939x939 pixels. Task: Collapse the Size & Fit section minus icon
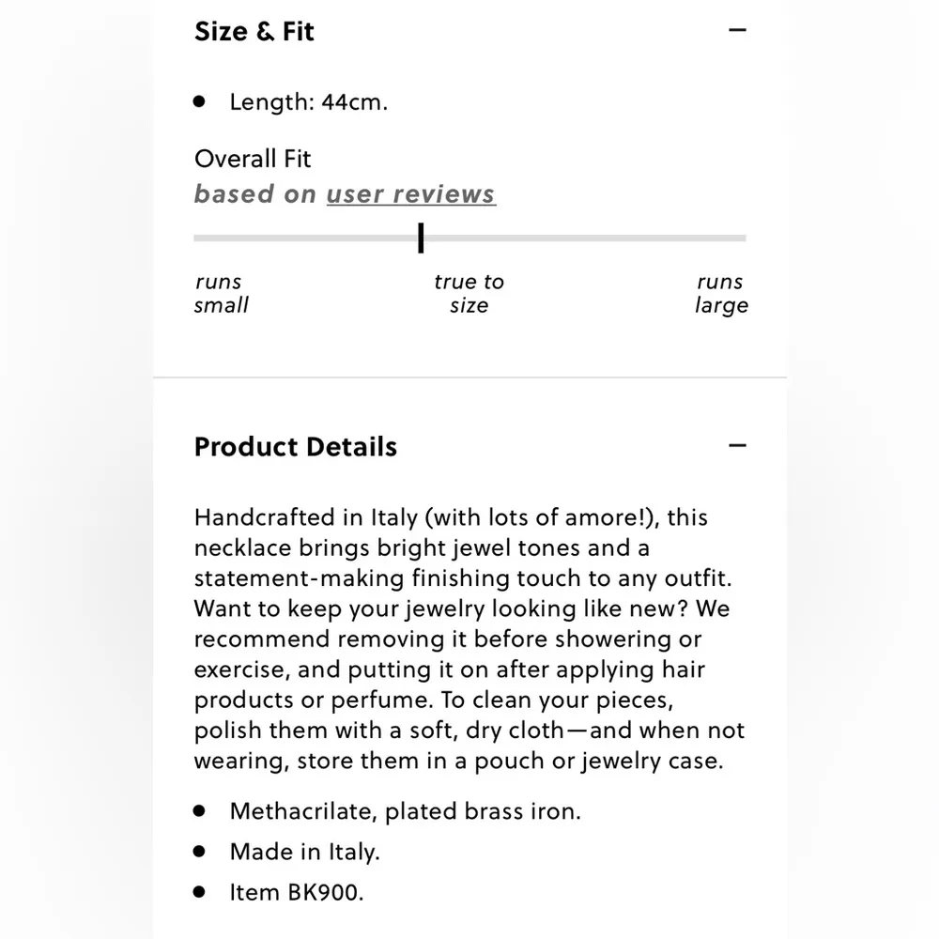(737, 30)
